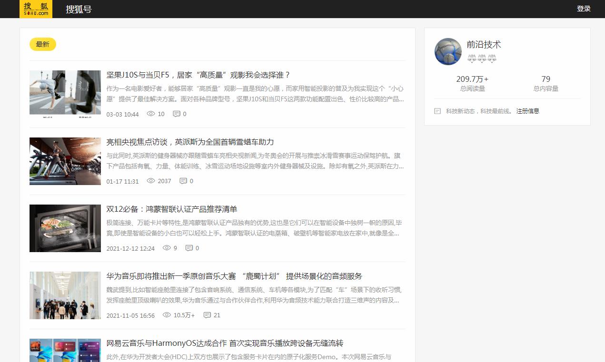Open steam oven thumbnail of 双12 article
Image resolution: width=605 pixels, height=362 pixels.
(65, 228)
